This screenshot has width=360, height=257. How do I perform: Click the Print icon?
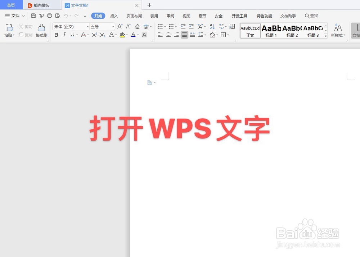[x=49, y=15]
